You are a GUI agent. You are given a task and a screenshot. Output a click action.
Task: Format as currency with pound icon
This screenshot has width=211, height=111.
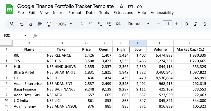81,24
